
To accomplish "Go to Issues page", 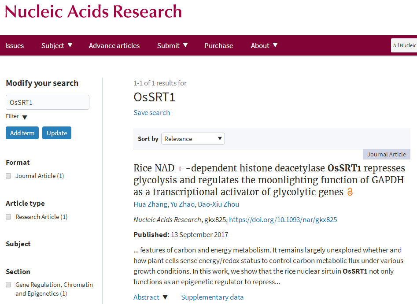I will pos(15,45).
